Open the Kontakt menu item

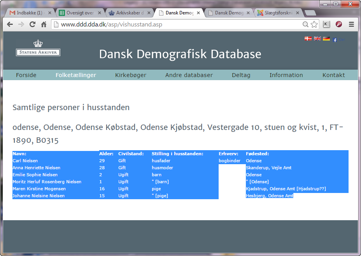point(333,75)
